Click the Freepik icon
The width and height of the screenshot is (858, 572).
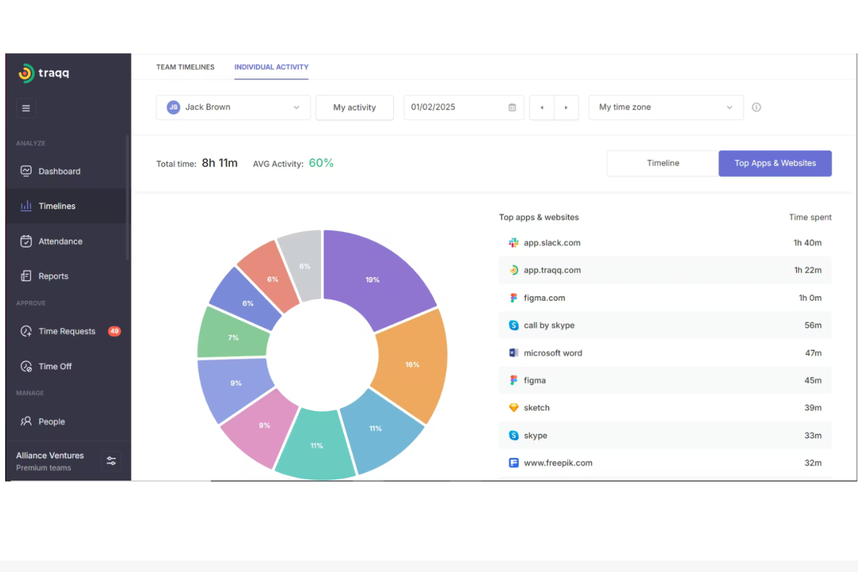coord(514,463)
